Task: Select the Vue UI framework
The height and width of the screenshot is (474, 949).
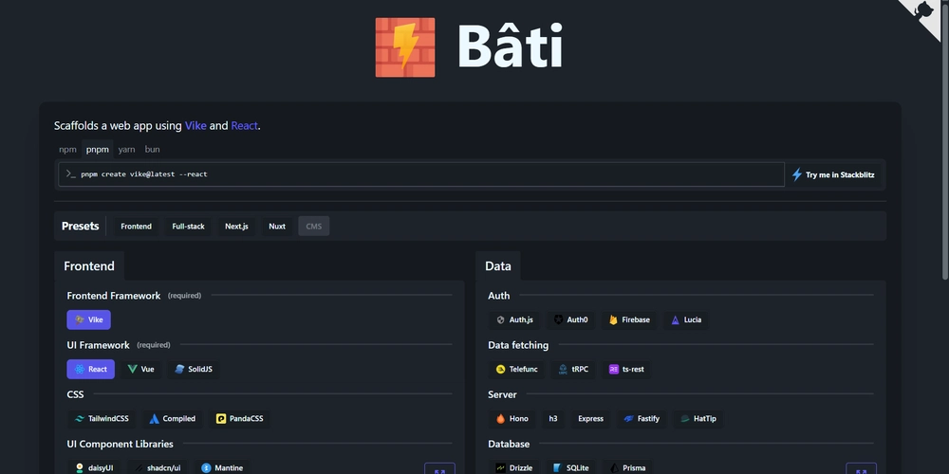Action: click(141, 370)
